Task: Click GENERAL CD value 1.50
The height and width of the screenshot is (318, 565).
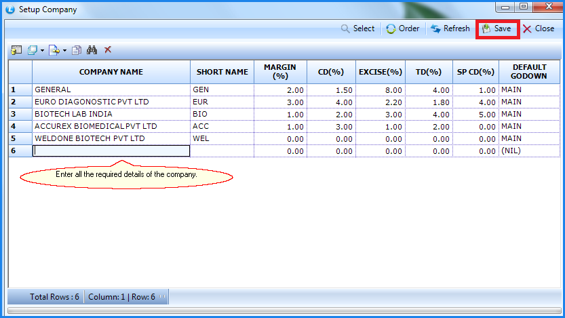Action: 331,90
